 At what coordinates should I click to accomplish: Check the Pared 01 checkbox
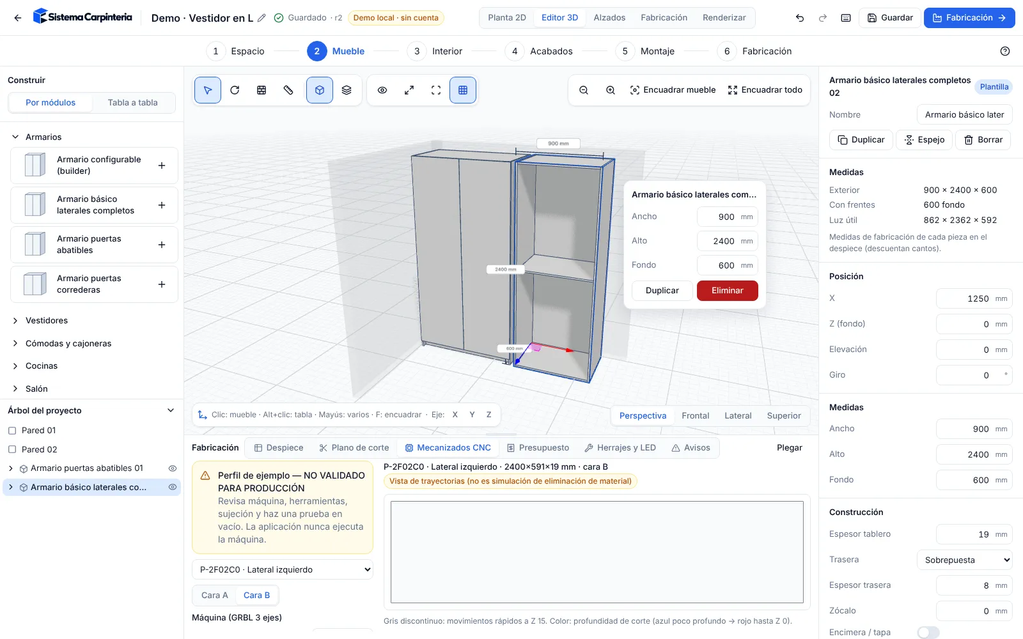12,431
